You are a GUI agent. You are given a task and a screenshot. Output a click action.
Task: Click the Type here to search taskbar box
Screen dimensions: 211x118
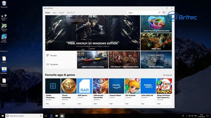pos(24,116)
